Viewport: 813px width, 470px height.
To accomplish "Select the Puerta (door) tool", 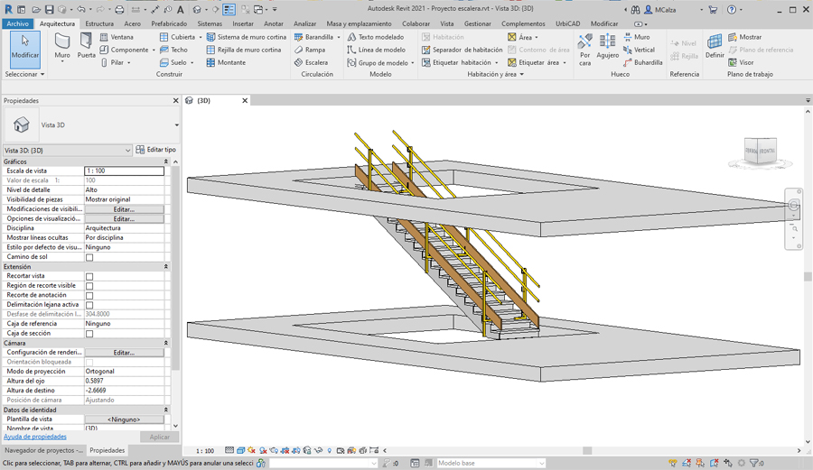I will pyautogui.click(x=86, y=45).
